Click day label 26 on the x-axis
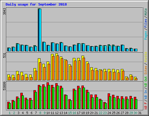 pos(118,113)
